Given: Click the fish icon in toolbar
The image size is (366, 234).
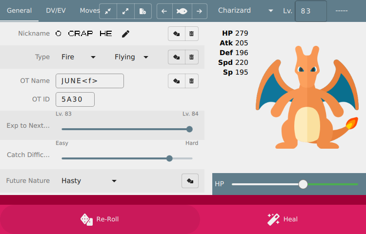Looking at the screenshot, I should [182, 11].
